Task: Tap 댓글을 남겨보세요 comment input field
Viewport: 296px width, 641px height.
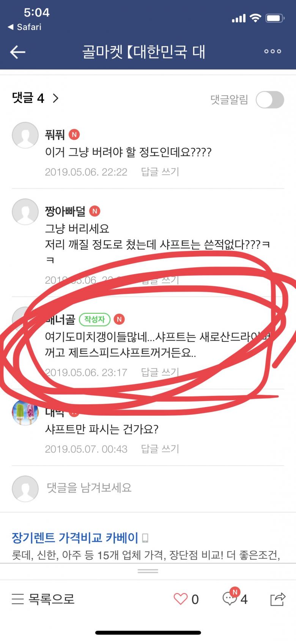Action: tap(148, 488)
